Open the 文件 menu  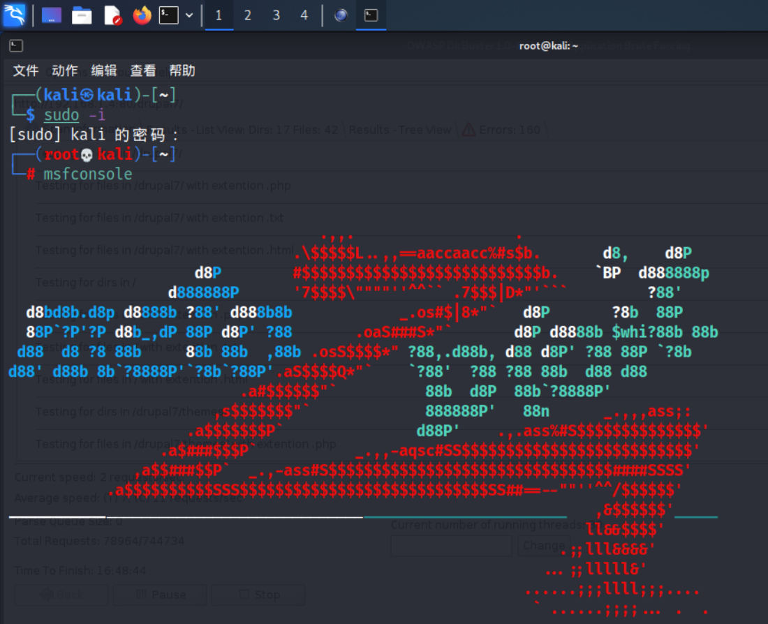click(x=26, y=70)
